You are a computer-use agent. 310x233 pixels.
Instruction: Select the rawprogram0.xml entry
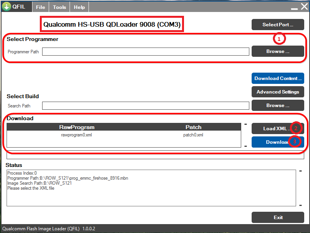[76, 135]
